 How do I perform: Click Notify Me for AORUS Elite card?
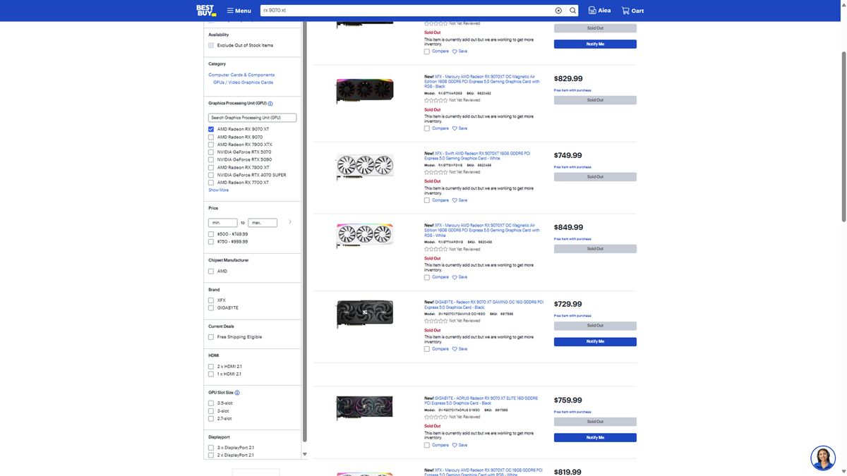click(x=595, y=438)
